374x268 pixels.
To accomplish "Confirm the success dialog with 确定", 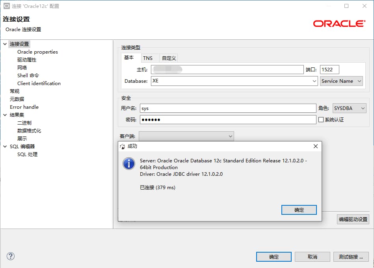I will coord(299,210).
